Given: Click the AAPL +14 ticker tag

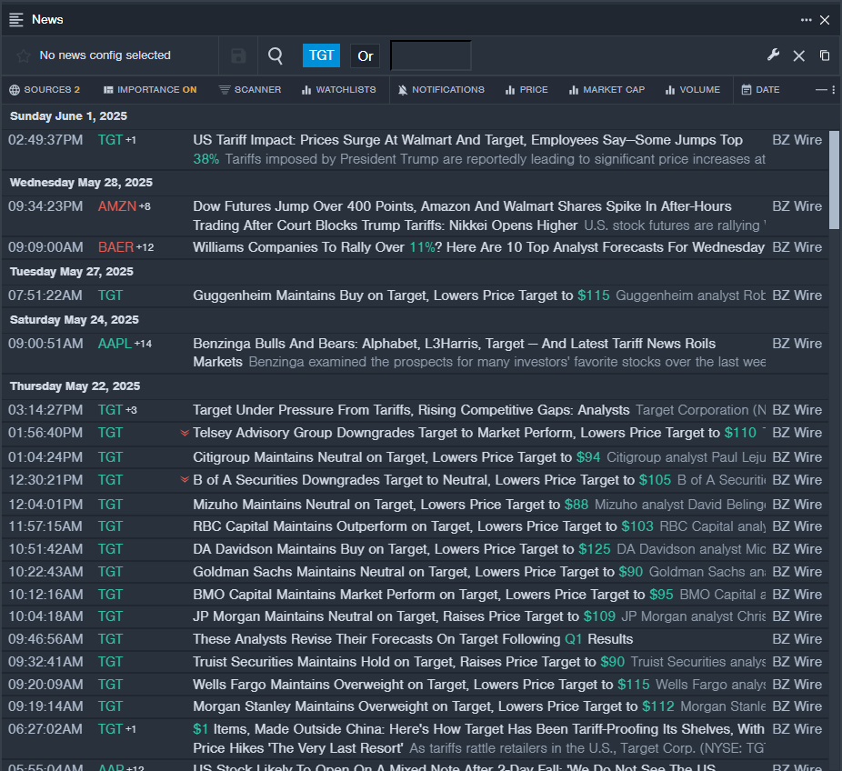Looking at the screenshot, I should [x=125, y=344].
